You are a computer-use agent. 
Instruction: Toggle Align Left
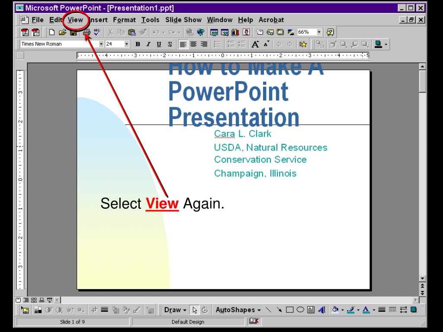coord(183,44)
